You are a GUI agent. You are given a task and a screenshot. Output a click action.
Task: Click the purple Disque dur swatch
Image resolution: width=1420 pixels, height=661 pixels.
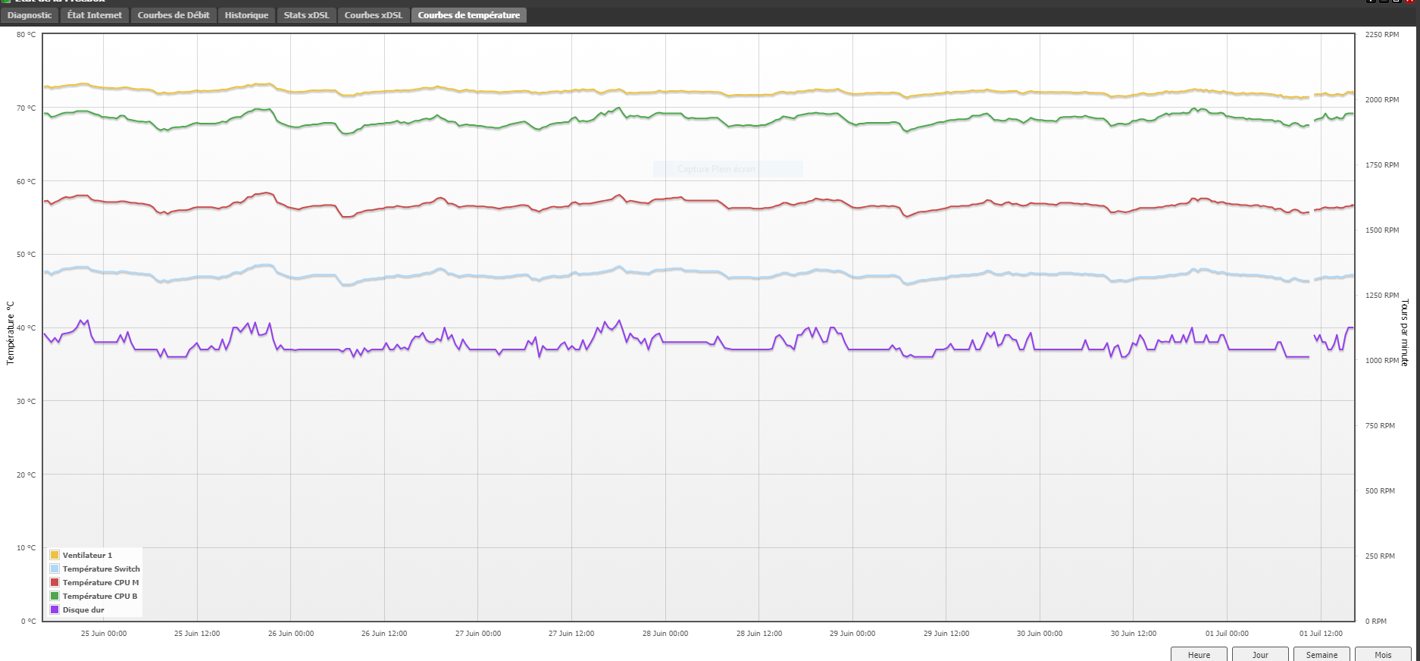point(55,609)
